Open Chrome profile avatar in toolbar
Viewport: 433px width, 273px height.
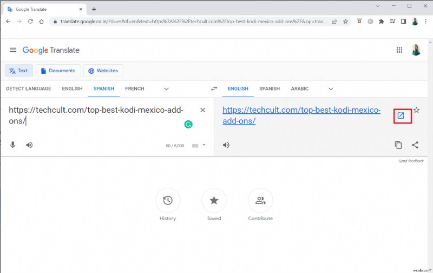coord(415,22)
